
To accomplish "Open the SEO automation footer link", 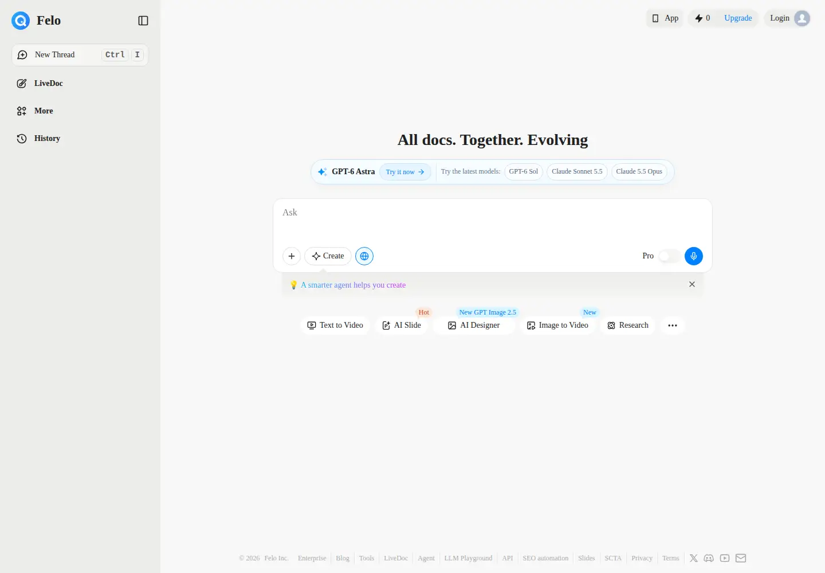I will [x=545, y=558].
